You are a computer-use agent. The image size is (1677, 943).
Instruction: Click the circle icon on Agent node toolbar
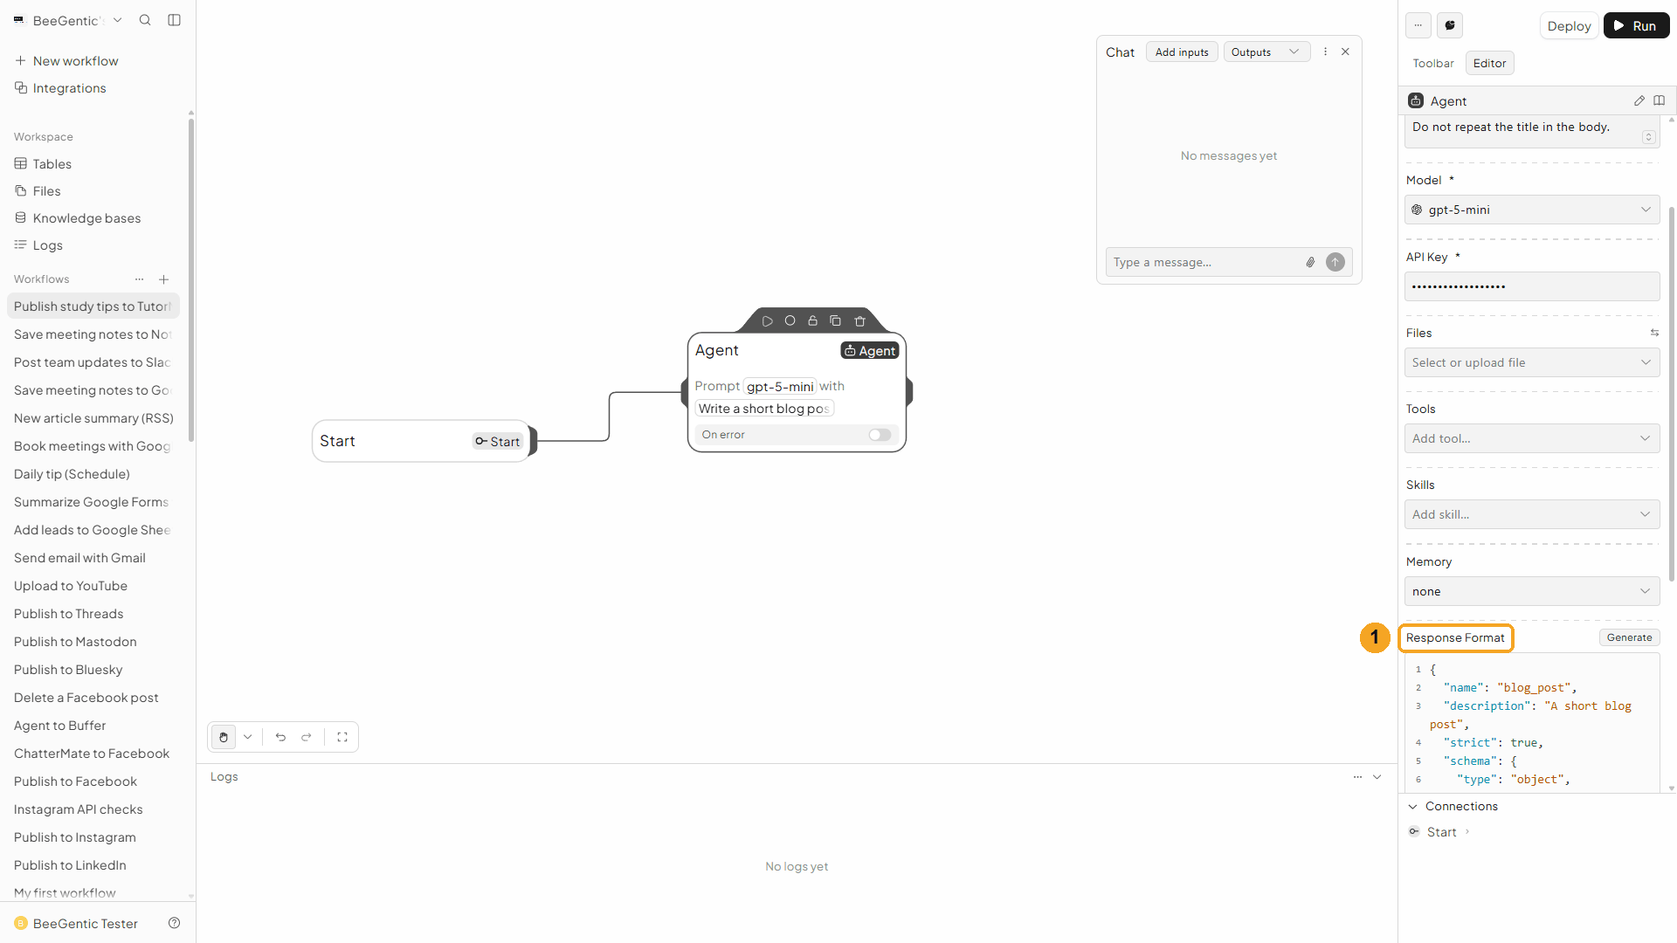pyautogui.click(x=790, y=321)
